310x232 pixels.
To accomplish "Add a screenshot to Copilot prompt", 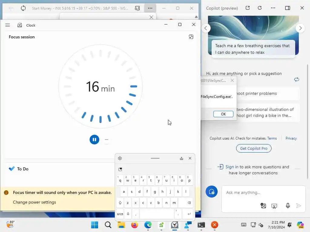I will tap(274, 206).
